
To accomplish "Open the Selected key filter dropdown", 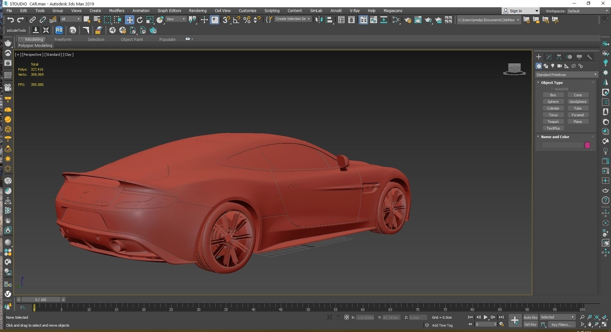I will coord(557,317).
